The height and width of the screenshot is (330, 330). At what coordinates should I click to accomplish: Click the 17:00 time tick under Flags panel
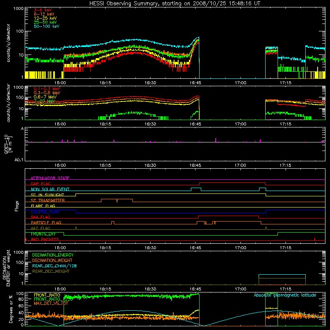click(x=240, y=248)
